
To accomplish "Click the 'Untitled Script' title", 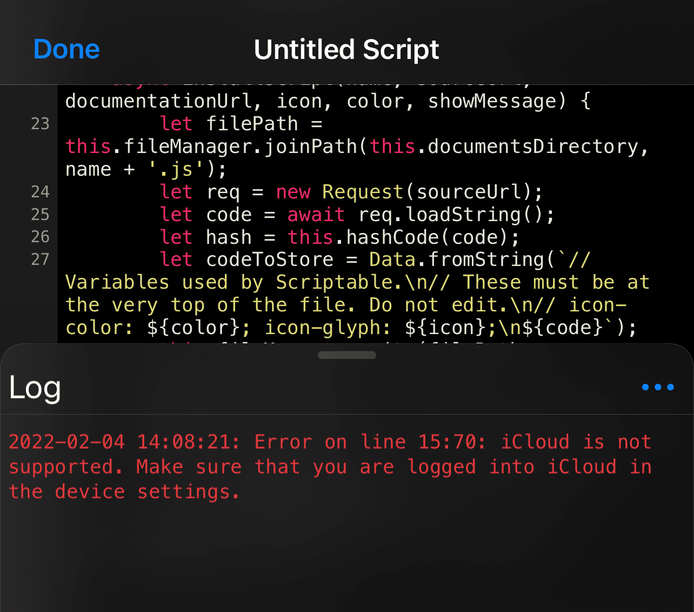I will click(346, 49).
